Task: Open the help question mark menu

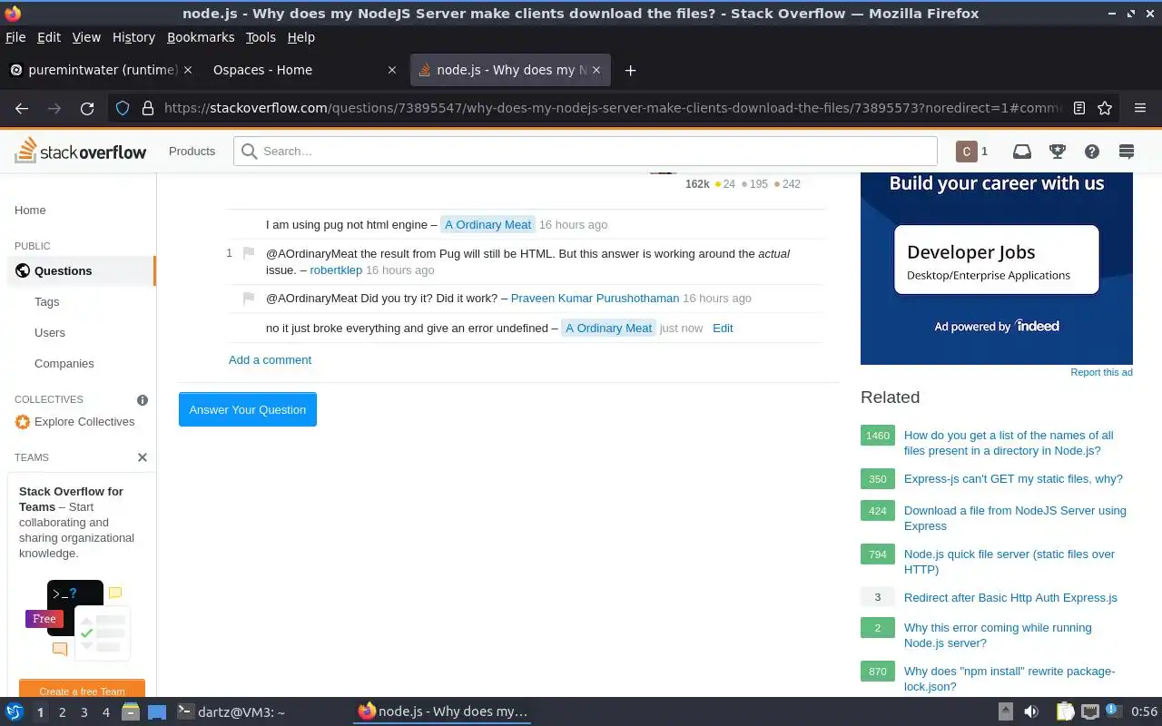Action: (x=1092, y=152)
